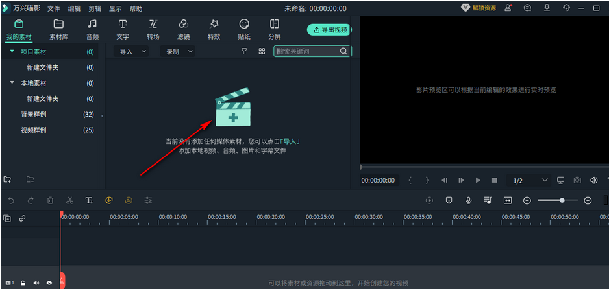Click the first orange speed icon
609x289 pixels.
[109, 200]
